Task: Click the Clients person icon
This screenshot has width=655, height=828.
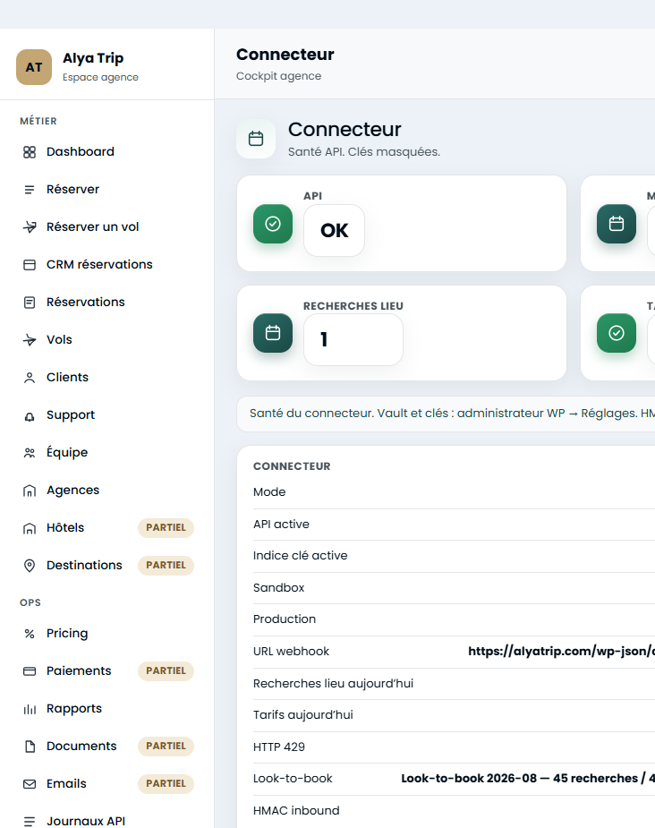Action: click(30, 378)
